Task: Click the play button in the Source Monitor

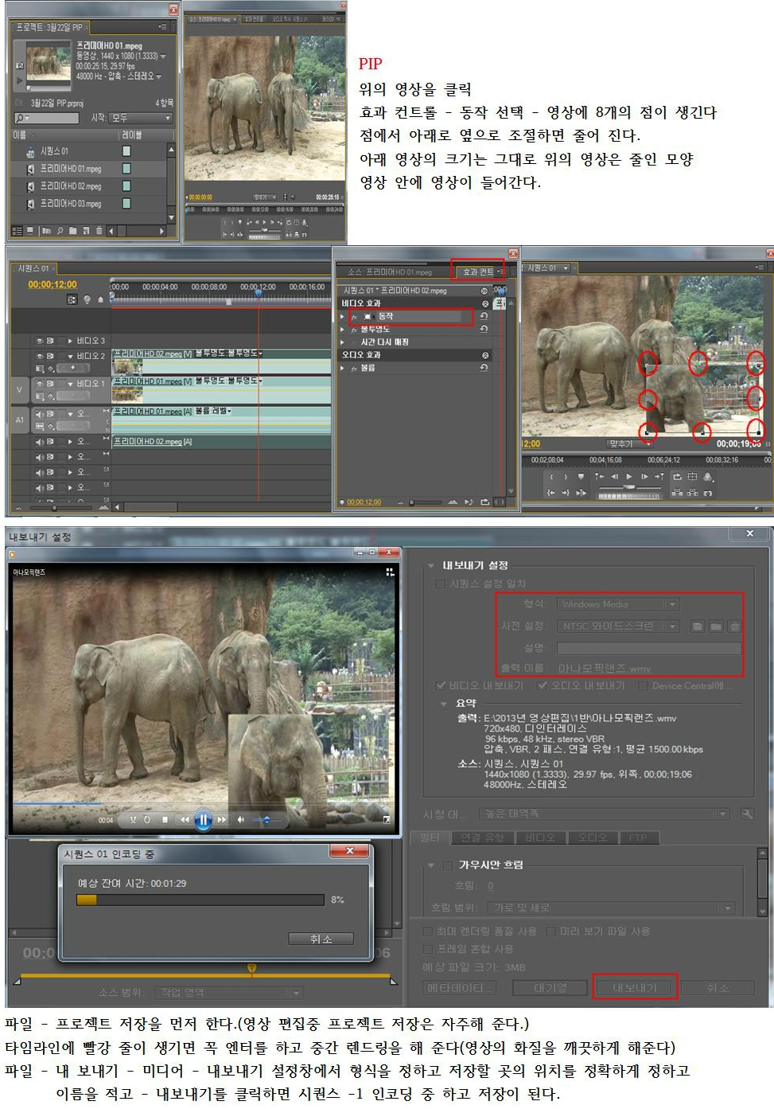Action: coord(263,223)
